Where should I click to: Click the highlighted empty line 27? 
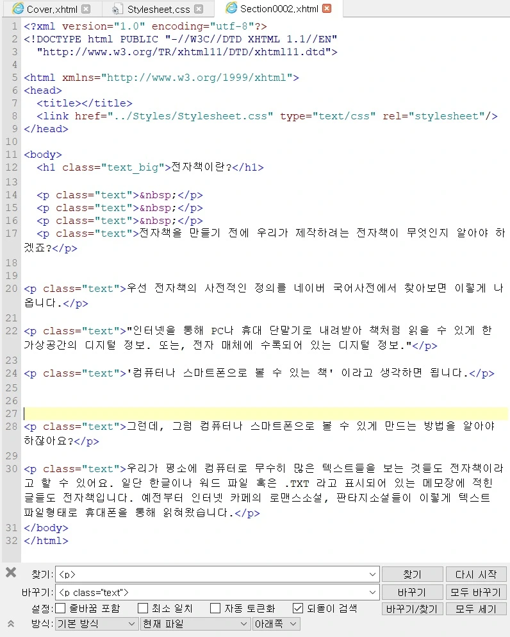click(266, 414)
